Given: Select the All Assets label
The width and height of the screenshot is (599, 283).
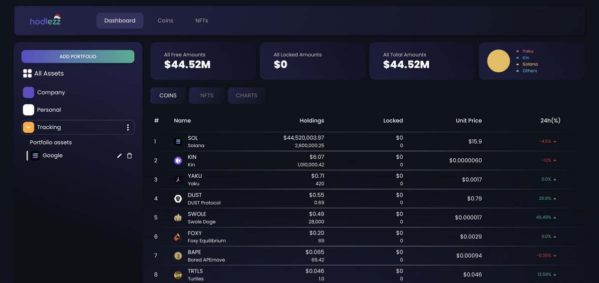Looking at the screenshot, I should click(49, 73).
